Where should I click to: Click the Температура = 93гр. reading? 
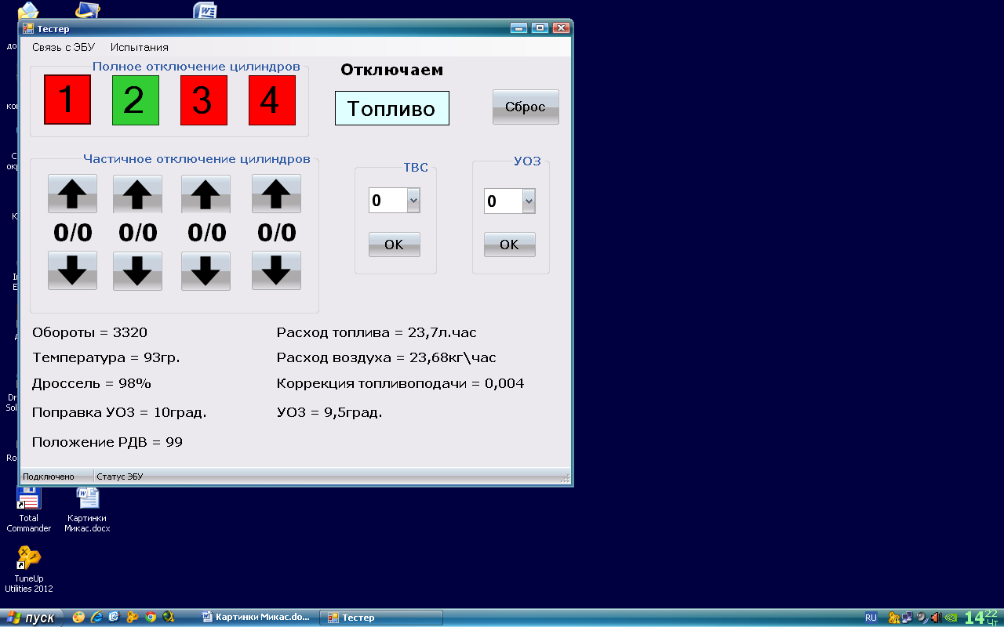point(106,357)
